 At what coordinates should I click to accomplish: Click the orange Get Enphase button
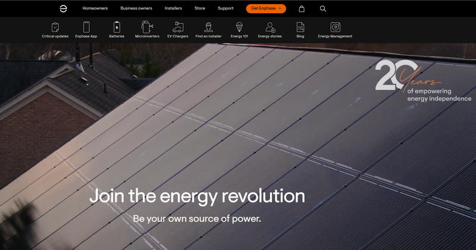coord(266,8)
